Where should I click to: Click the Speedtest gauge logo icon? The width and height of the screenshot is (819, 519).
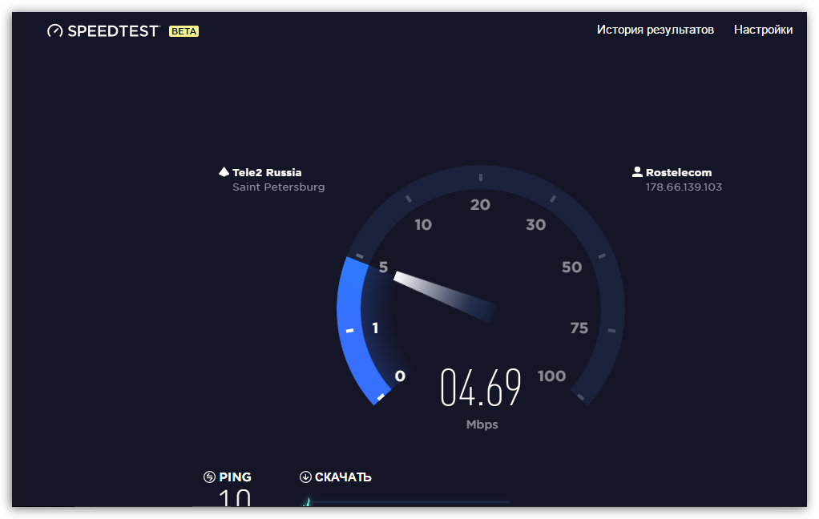click(54, 31)
